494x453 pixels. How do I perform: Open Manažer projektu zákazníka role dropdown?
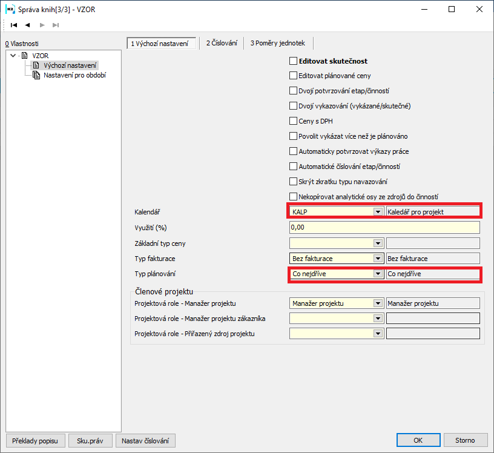378,319
